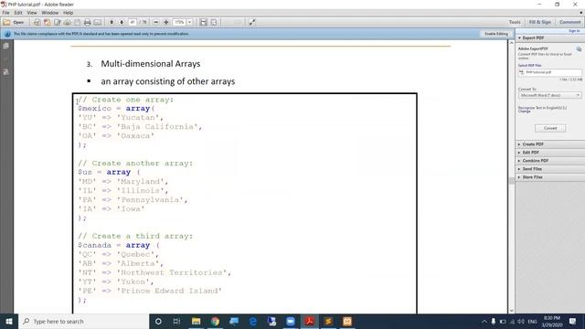This screenshot has height=329, width=585.
Task: Open the Help menu
Action: coord(68,13)
